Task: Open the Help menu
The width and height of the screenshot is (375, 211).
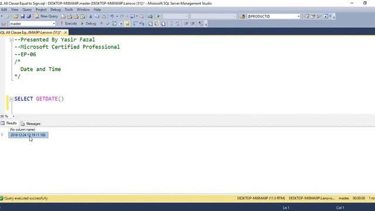Action: (97, 9)
